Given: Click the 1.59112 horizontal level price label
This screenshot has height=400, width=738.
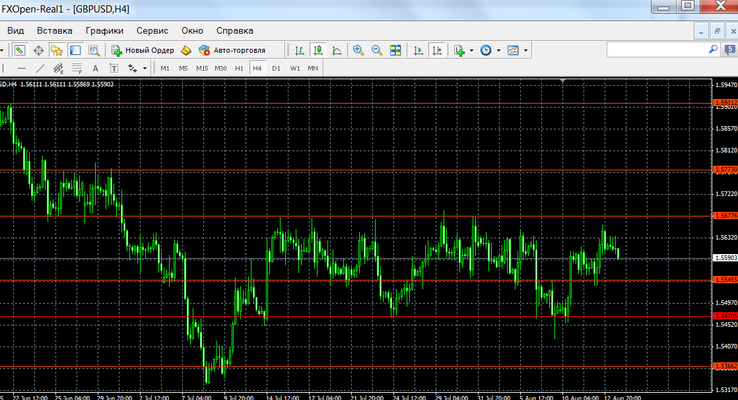Looking at the screenshot, I should pos(725,102).
